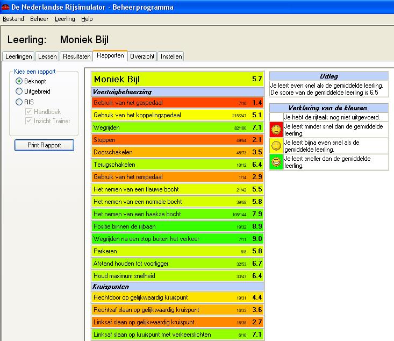The width and height of the screenshot is (394, 341).
Task: Click the yellow neutral smiley icon
Action: click(276, 146)
